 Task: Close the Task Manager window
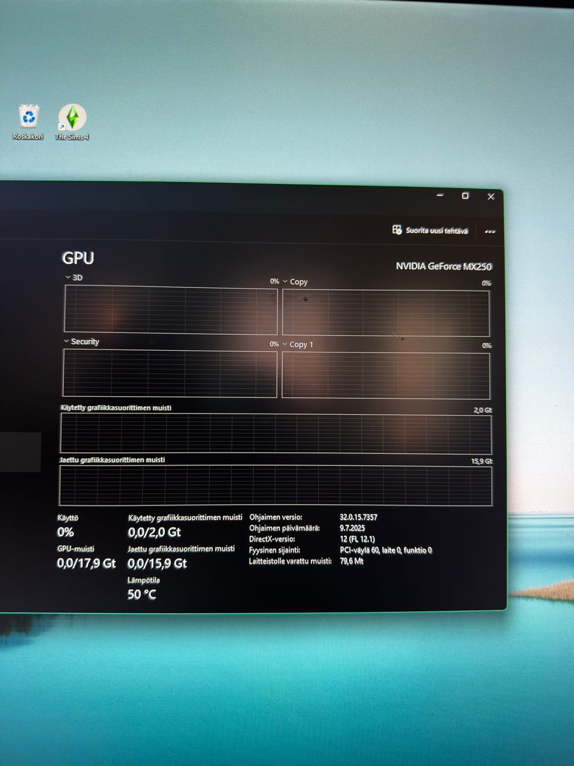[x=491, y=196]
